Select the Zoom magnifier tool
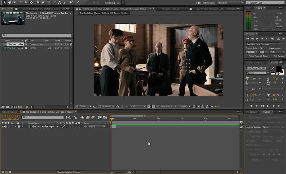Screen dimensions: 286x174 click(x=15, y=2)
